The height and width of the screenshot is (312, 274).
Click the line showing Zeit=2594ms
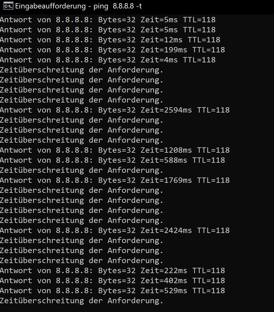(115, 110)
